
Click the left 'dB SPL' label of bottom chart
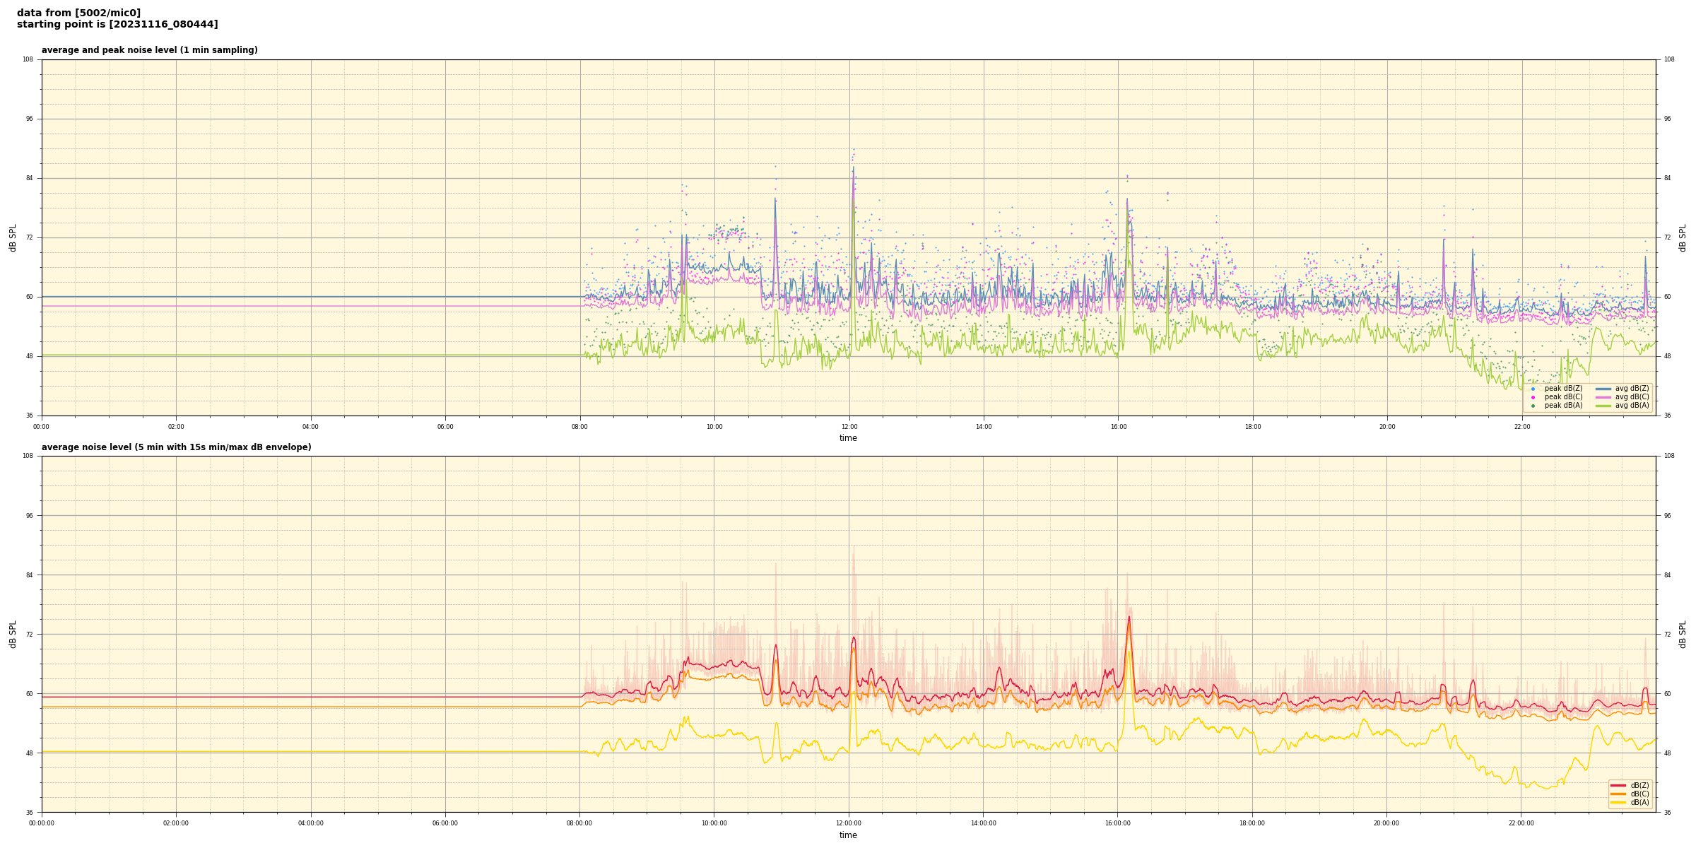tap(13, 634)
